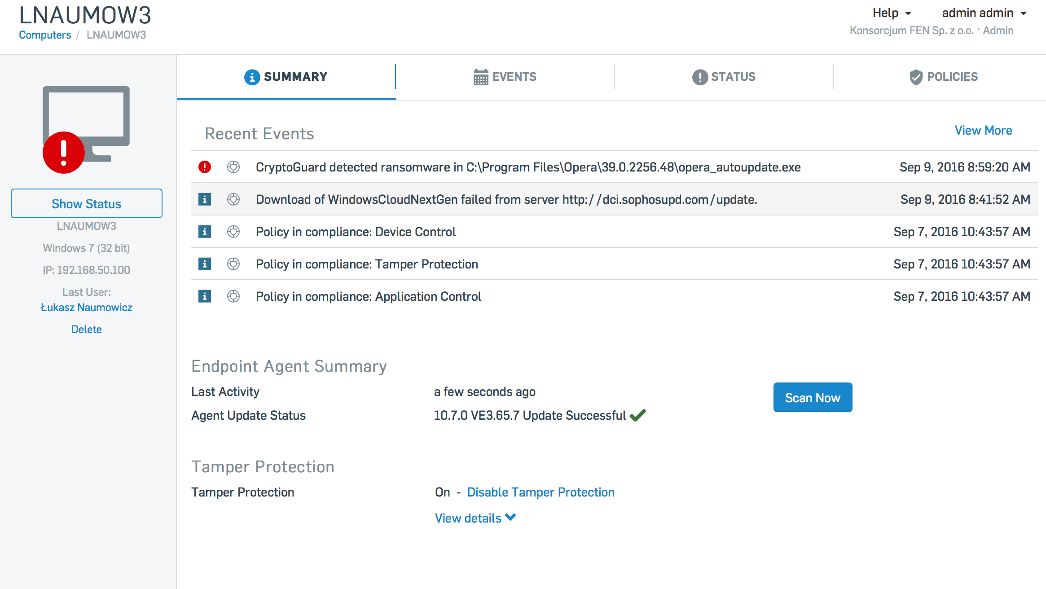Click the shield icon next to Device Control event

click(x=233, y=232)
